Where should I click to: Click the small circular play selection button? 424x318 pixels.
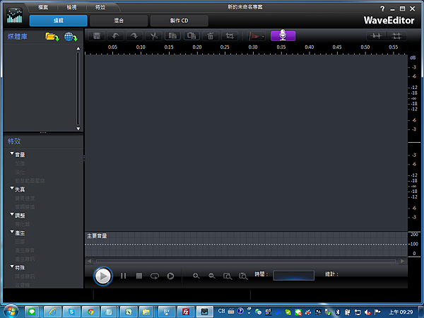(170, 276)
